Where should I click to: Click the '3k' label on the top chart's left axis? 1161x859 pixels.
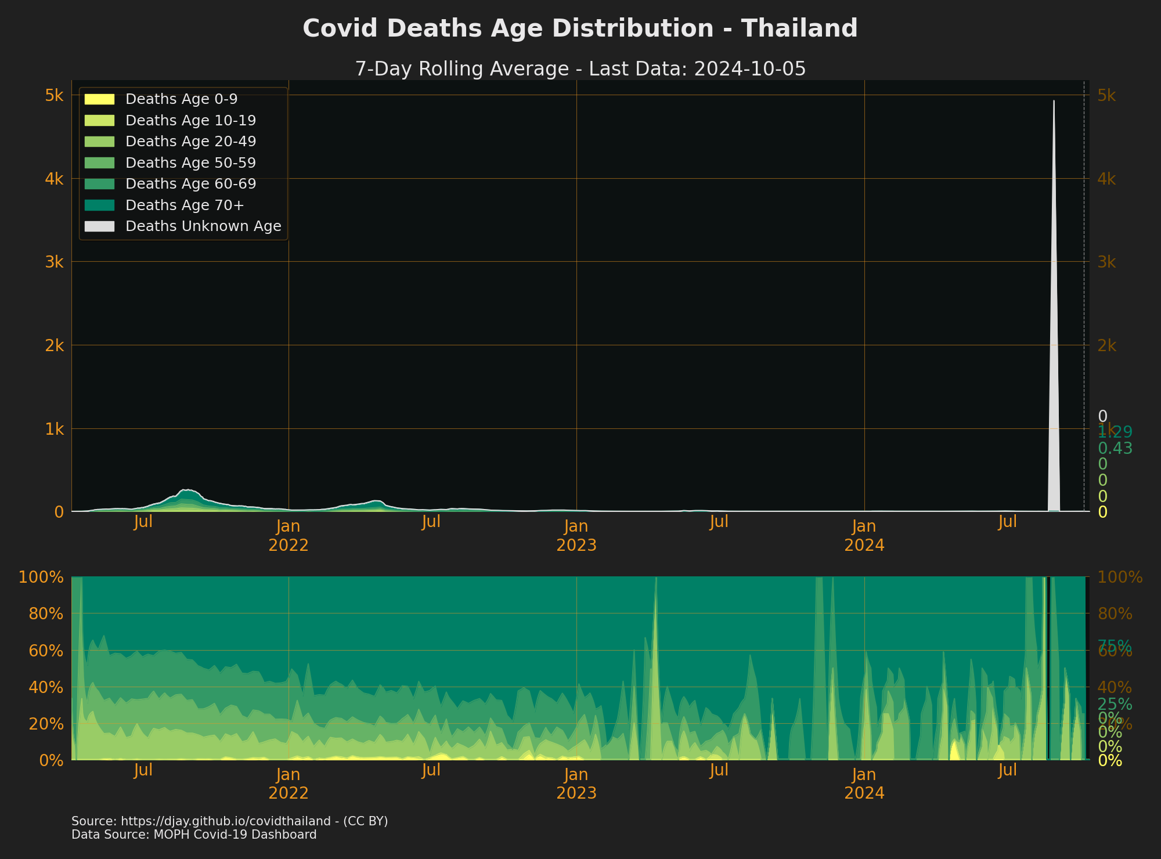tap(54, 262)
